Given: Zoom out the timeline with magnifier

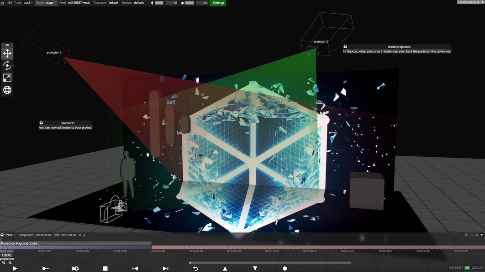Looking at the screenshot, I should click(x=4, y=263).
